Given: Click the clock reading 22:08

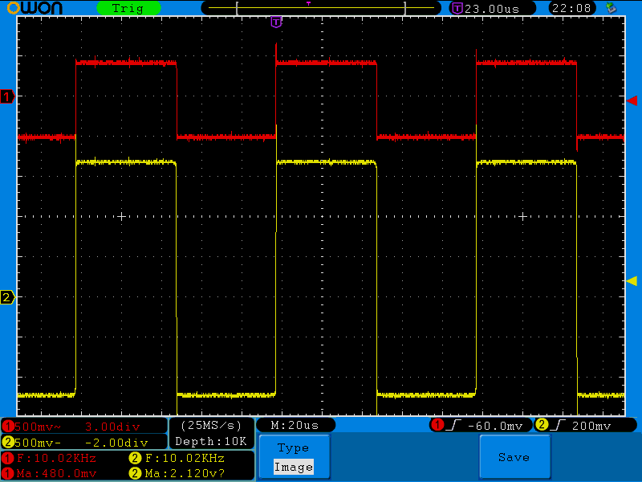Looking at the screenshot, I should coord(571,8).
